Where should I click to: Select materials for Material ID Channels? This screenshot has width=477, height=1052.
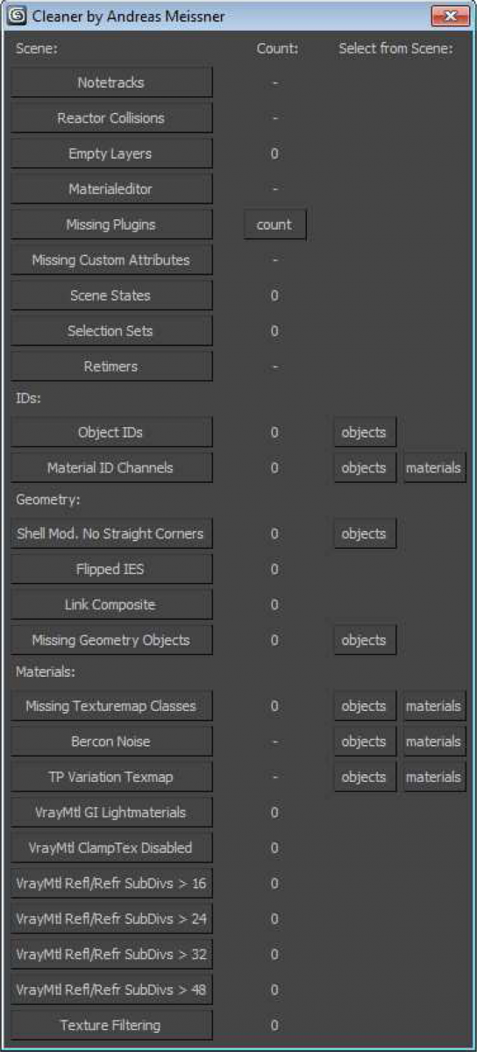pos(434,467)
